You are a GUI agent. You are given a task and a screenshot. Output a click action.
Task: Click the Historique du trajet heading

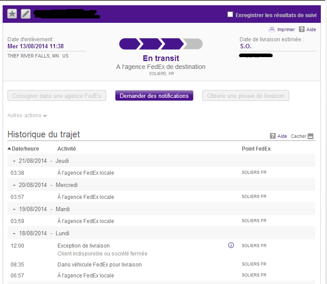point(43,134)
